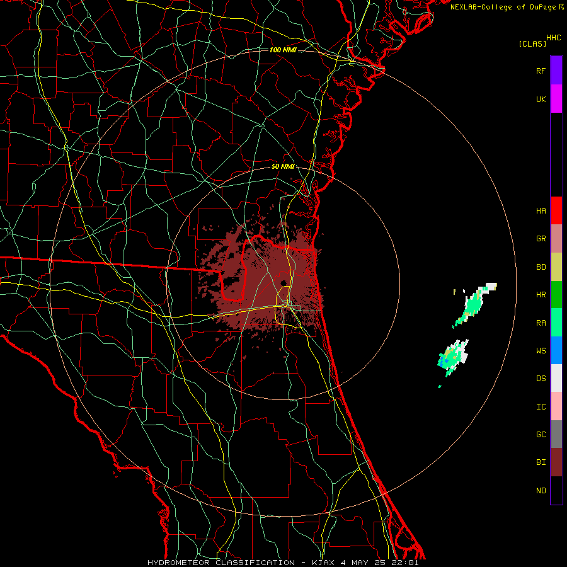Click the 'RA' legend label
Viewport: 567px width, 567px height.
541,323
